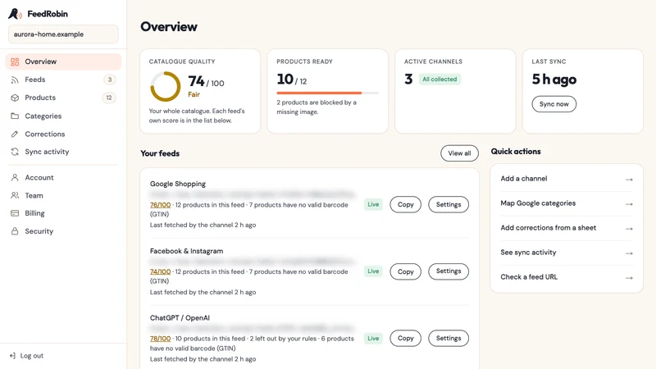This screenshot has height=369, width=656.
Task: Click the All collected status badge
Action: (x=440, y=80)
